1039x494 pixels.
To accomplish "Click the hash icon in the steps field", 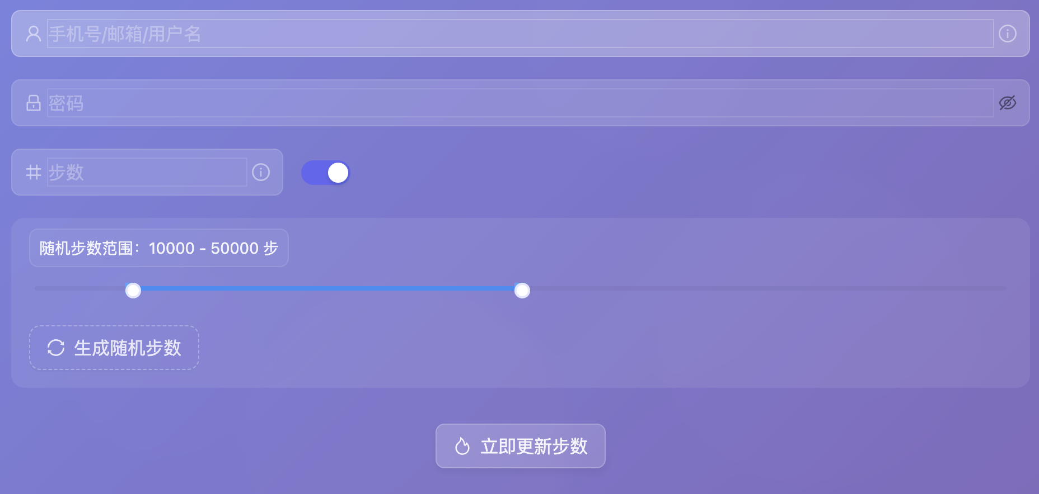I will point(33,172).
